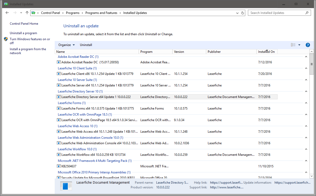Click the Up directory arrow
The width and height of the screenshot is (316, 196).
(27, 13)
